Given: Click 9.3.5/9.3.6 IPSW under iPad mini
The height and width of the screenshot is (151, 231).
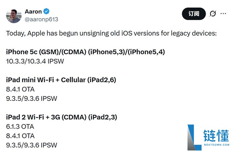Looking at the screenshot, I should (32, 98).
